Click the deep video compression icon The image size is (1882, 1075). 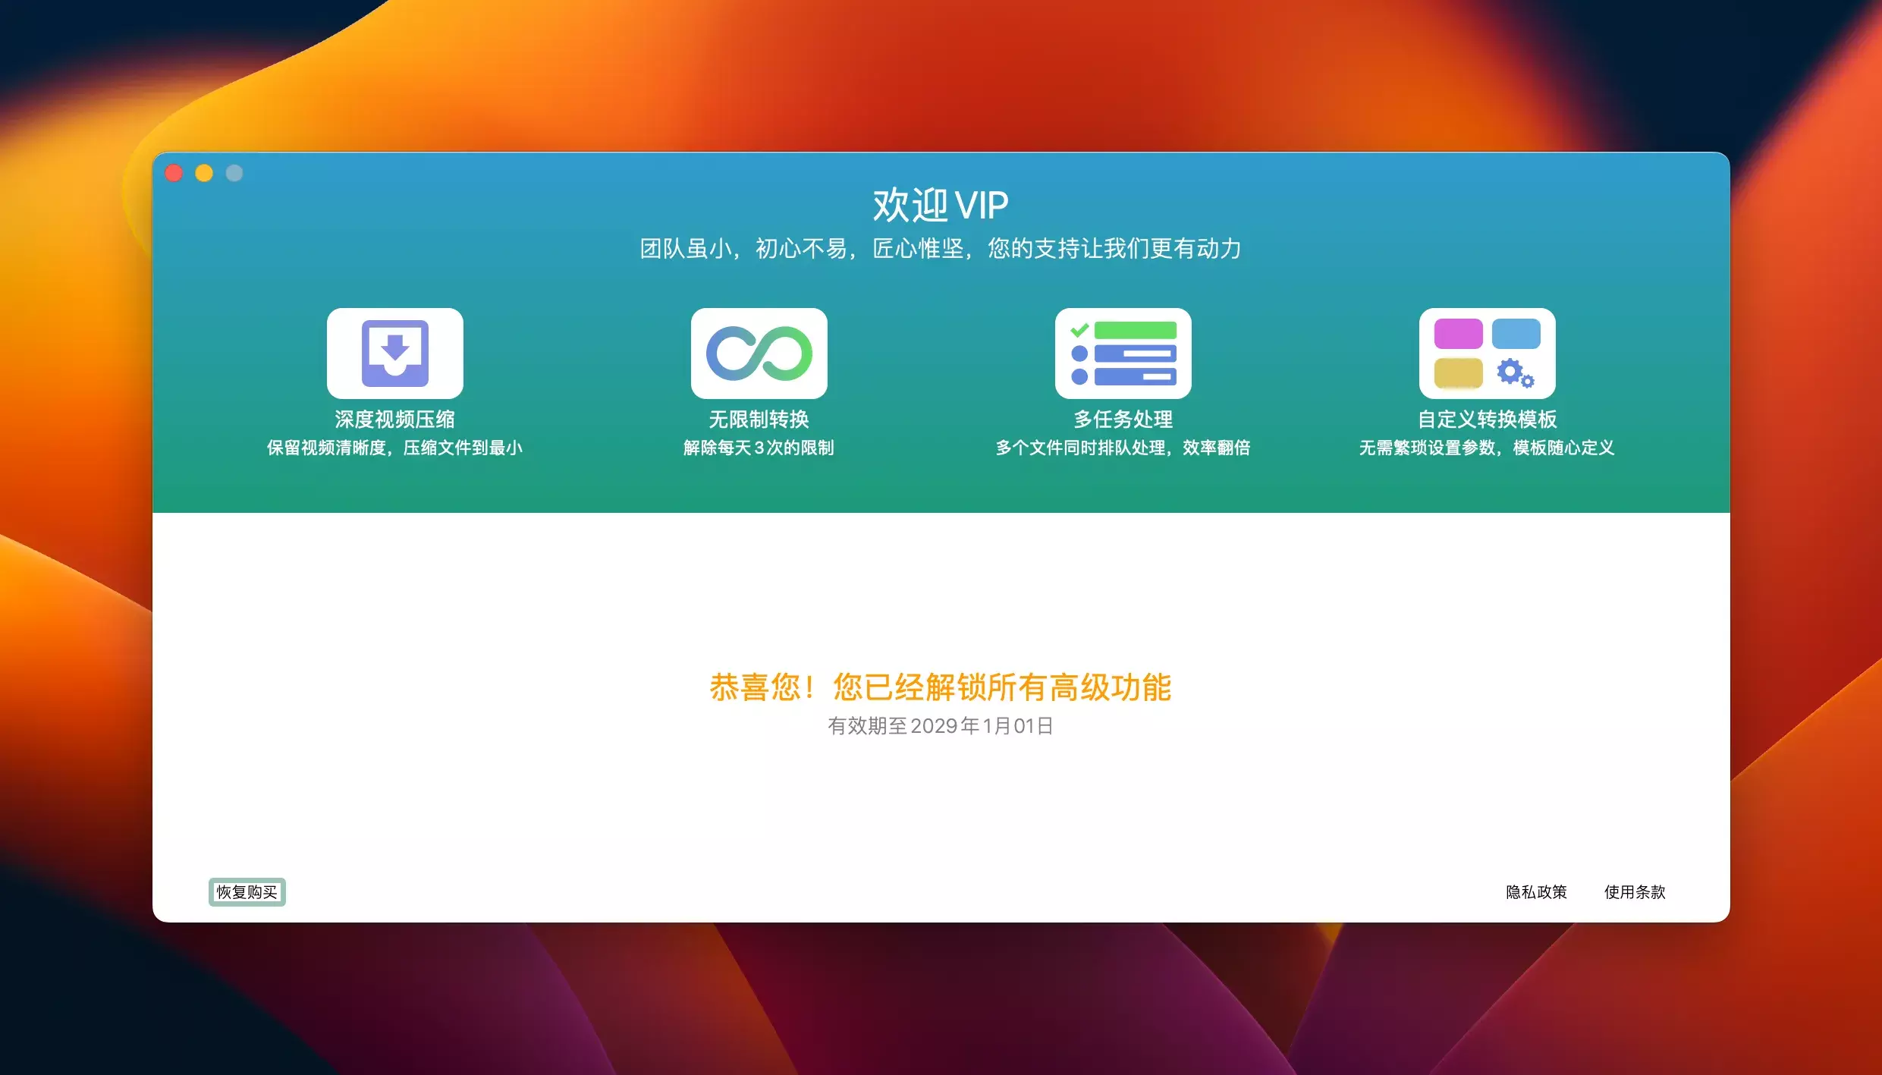(394, 353)
